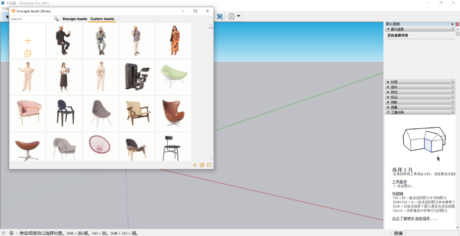The height and width of the screenshot is (236, 460).
Task: Click the footer batch add icon
Action: click(202, 165)
